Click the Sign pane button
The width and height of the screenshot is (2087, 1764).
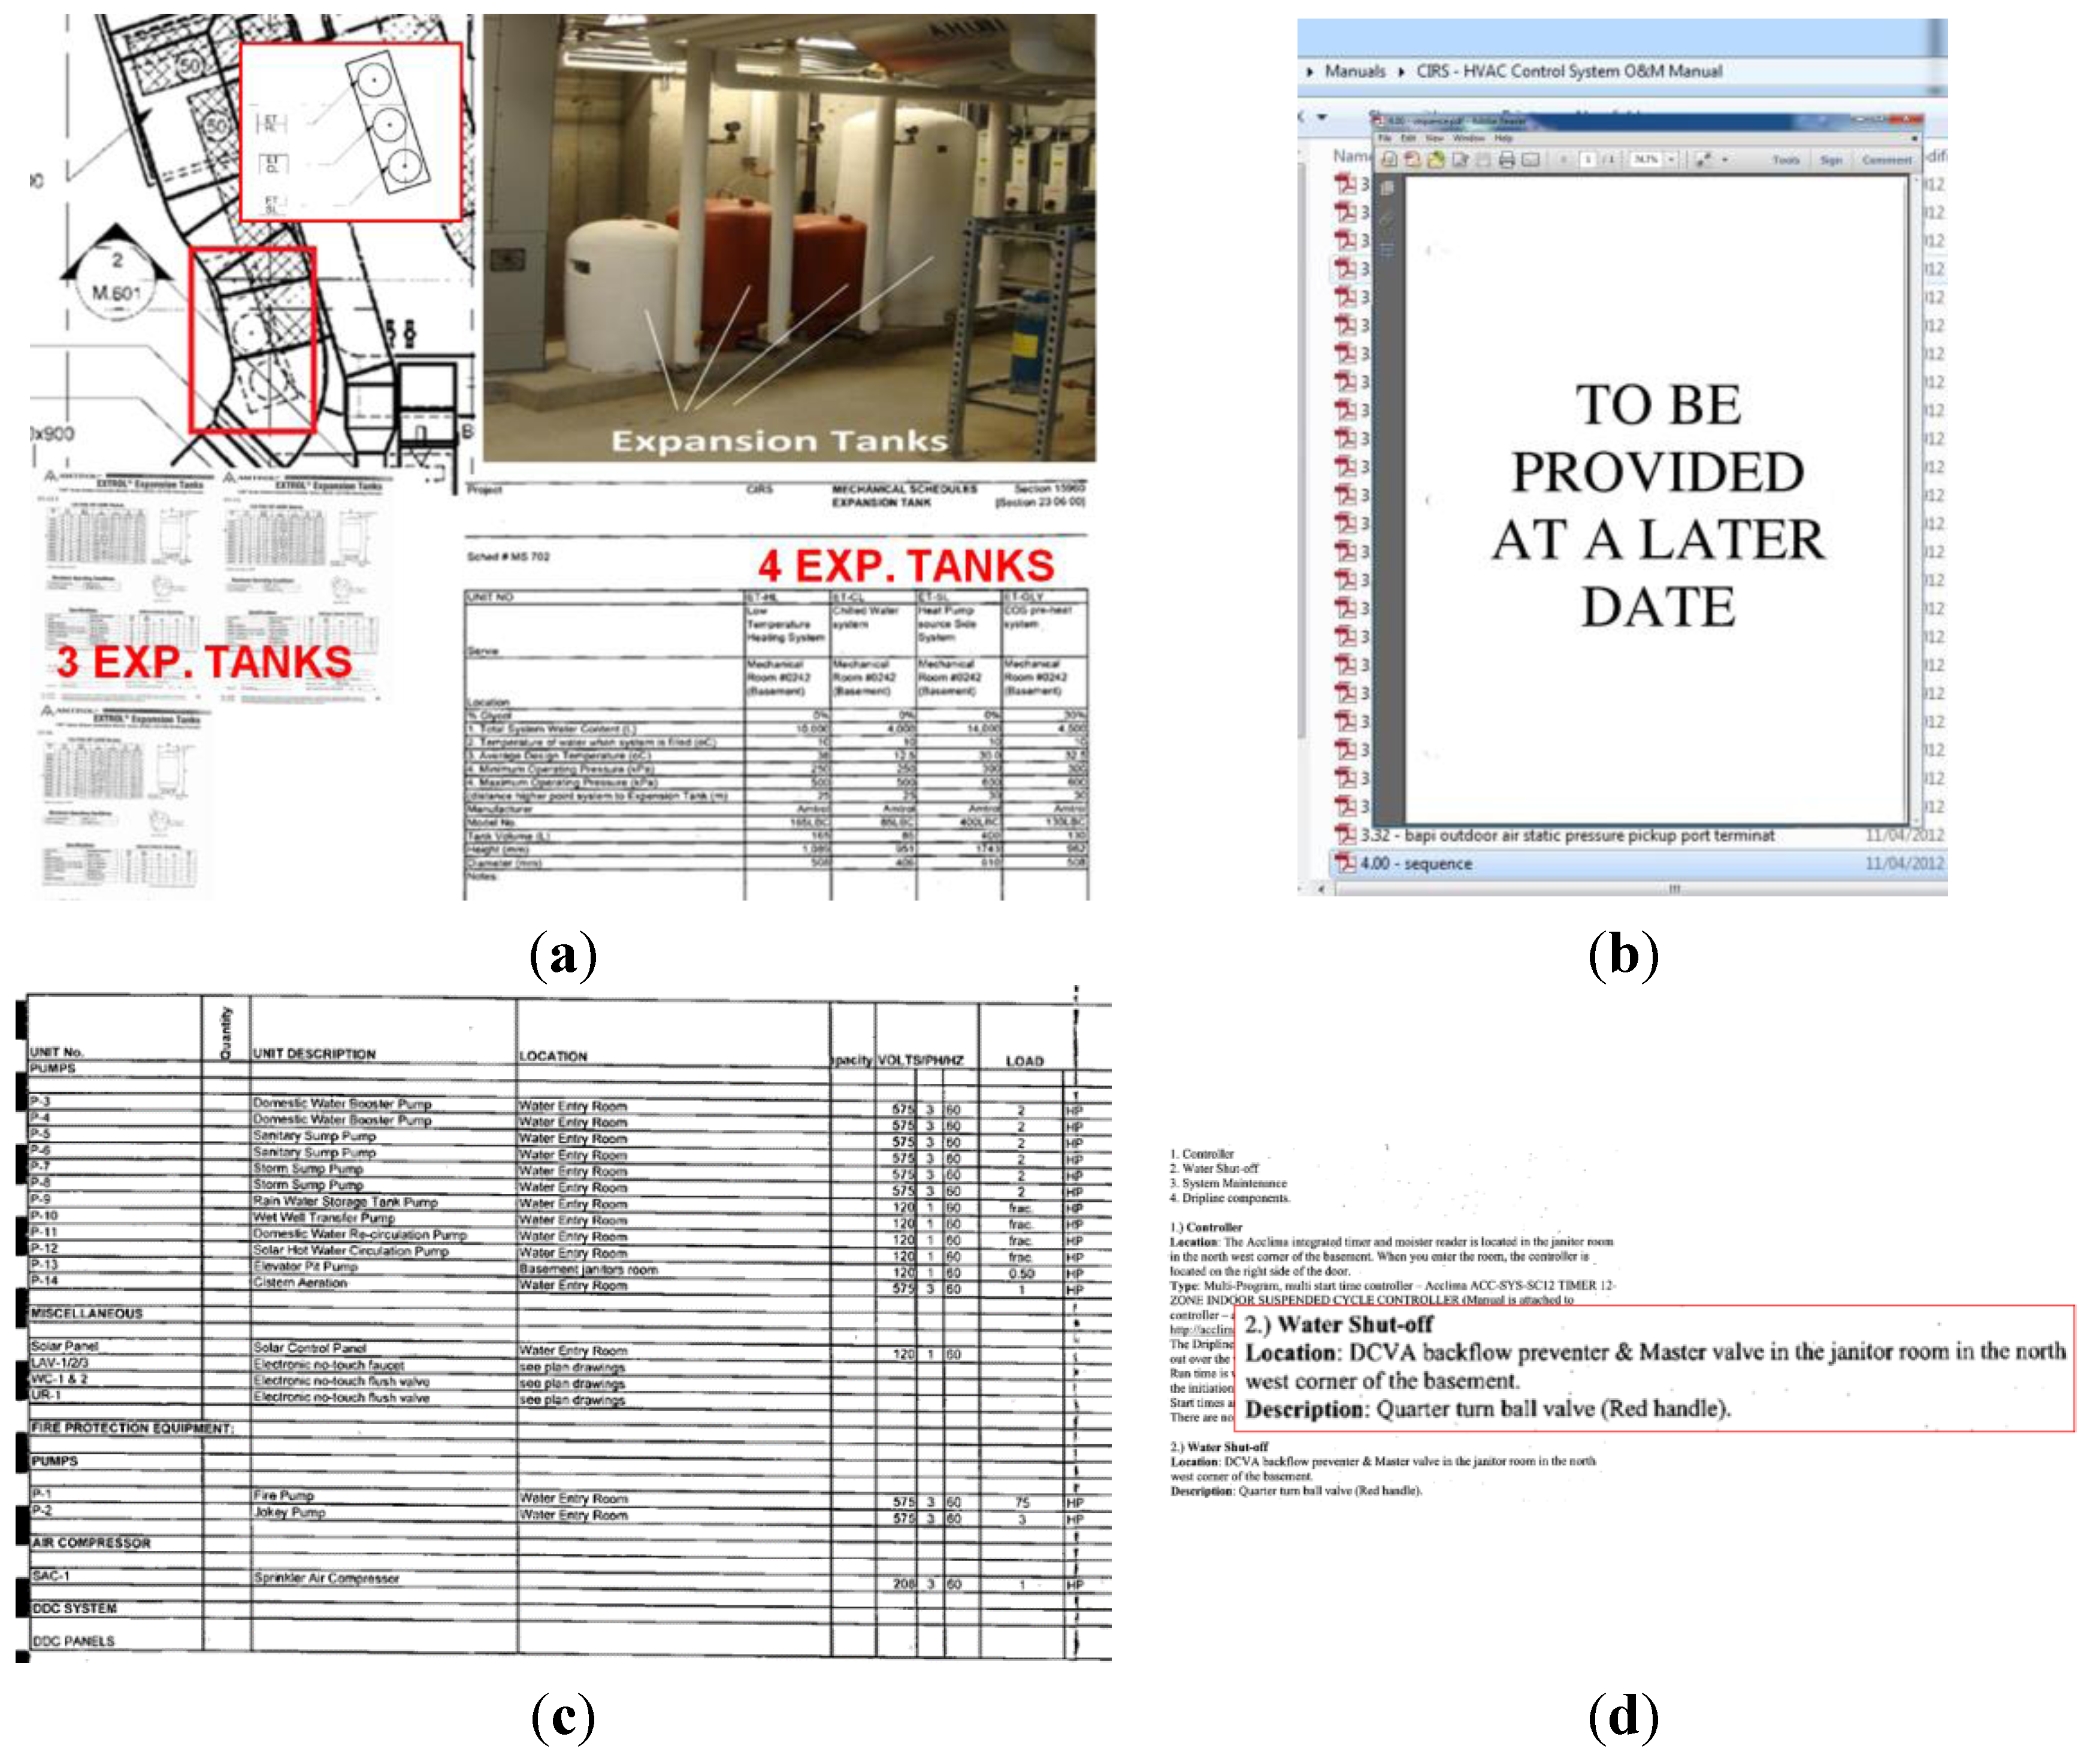1832,160
